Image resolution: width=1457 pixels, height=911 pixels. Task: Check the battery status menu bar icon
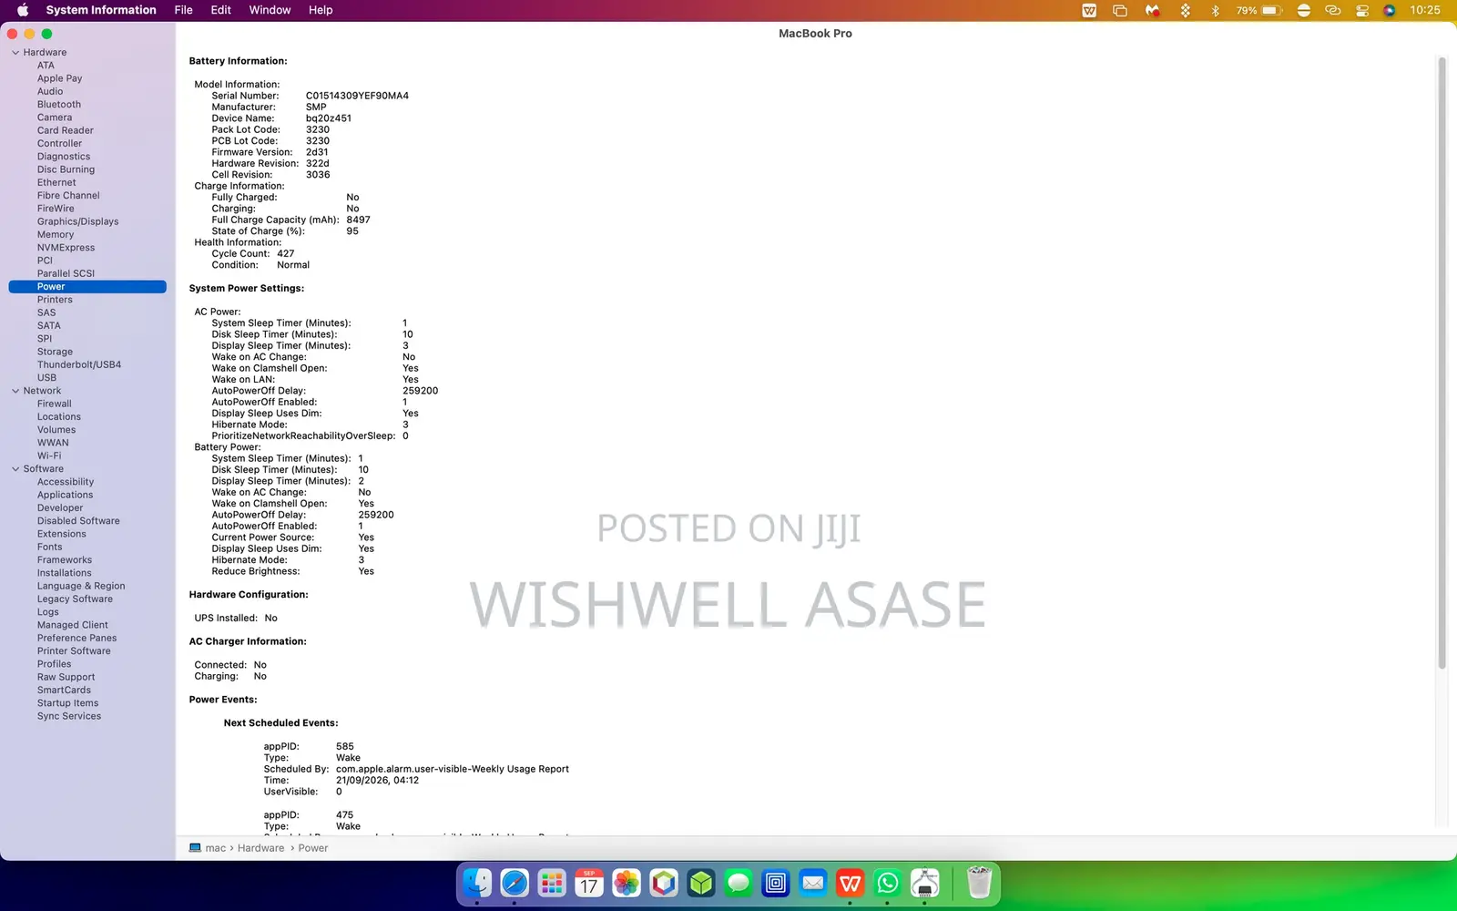pos(1259,10)
